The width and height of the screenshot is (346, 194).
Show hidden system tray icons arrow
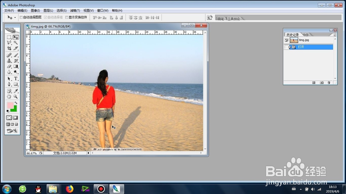301,189
